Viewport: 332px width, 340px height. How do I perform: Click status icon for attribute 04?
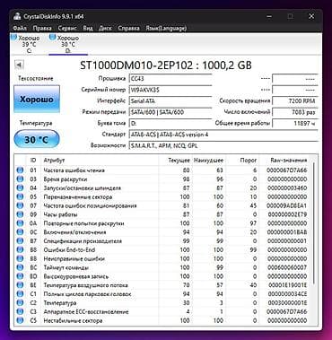point(20,187)
